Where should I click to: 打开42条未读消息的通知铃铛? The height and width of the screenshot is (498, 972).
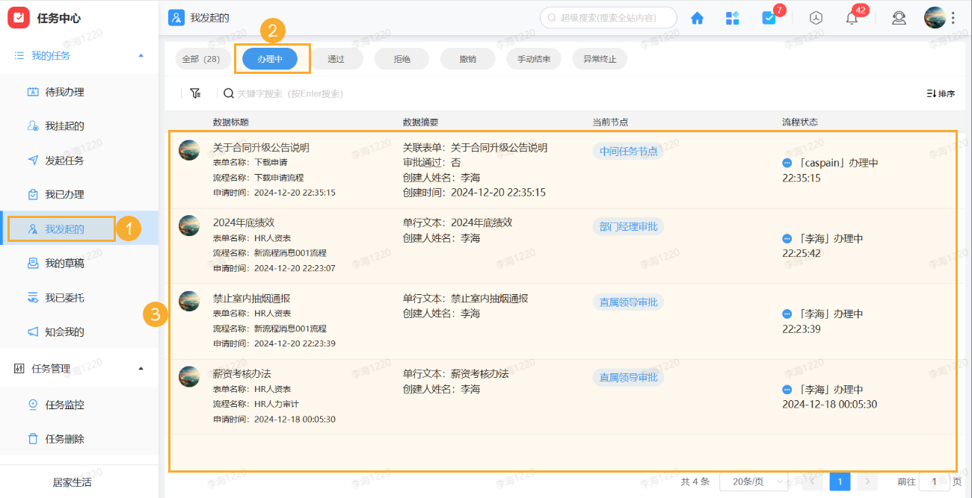[x=851, y=18]
